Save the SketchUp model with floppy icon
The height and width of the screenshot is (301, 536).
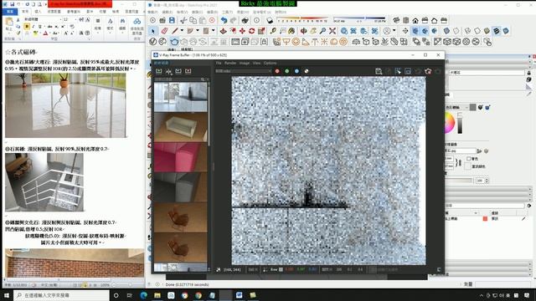[x=172, y=20]
